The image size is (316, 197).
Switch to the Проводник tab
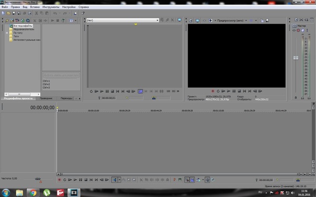[x=46, y=98]
